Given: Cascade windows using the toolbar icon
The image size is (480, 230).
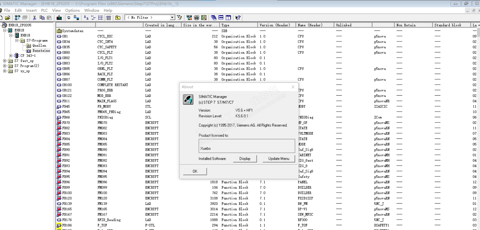Looking at the screenshot, I should point(214,18).
